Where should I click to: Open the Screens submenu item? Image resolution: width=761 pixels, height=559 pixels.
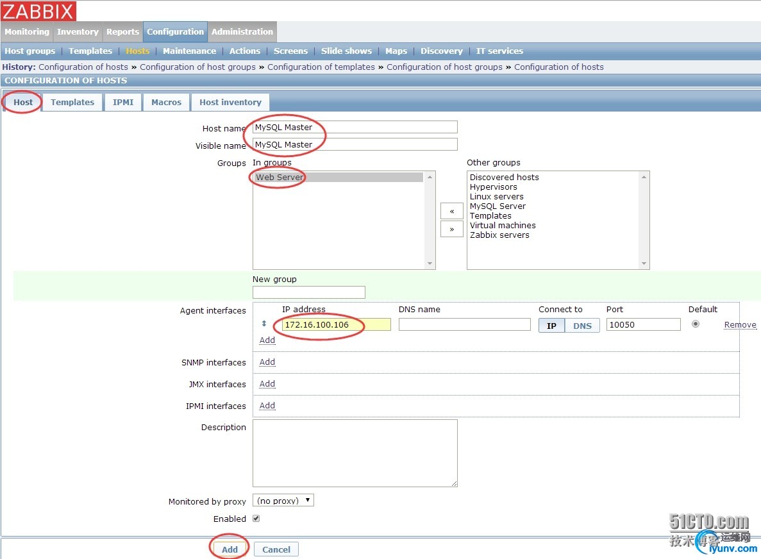pos(290,51)
